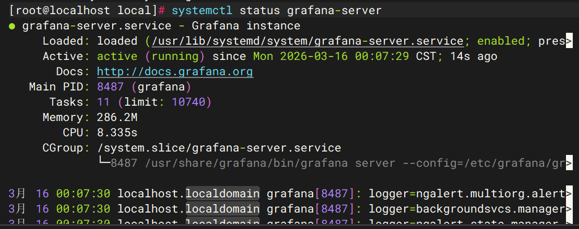Image resolution: width=579 pixels, height=229 pixels.
Task: Click the timestamp 'Mon 2026-03-16 00:07:29'
Action: click(331, 57)
